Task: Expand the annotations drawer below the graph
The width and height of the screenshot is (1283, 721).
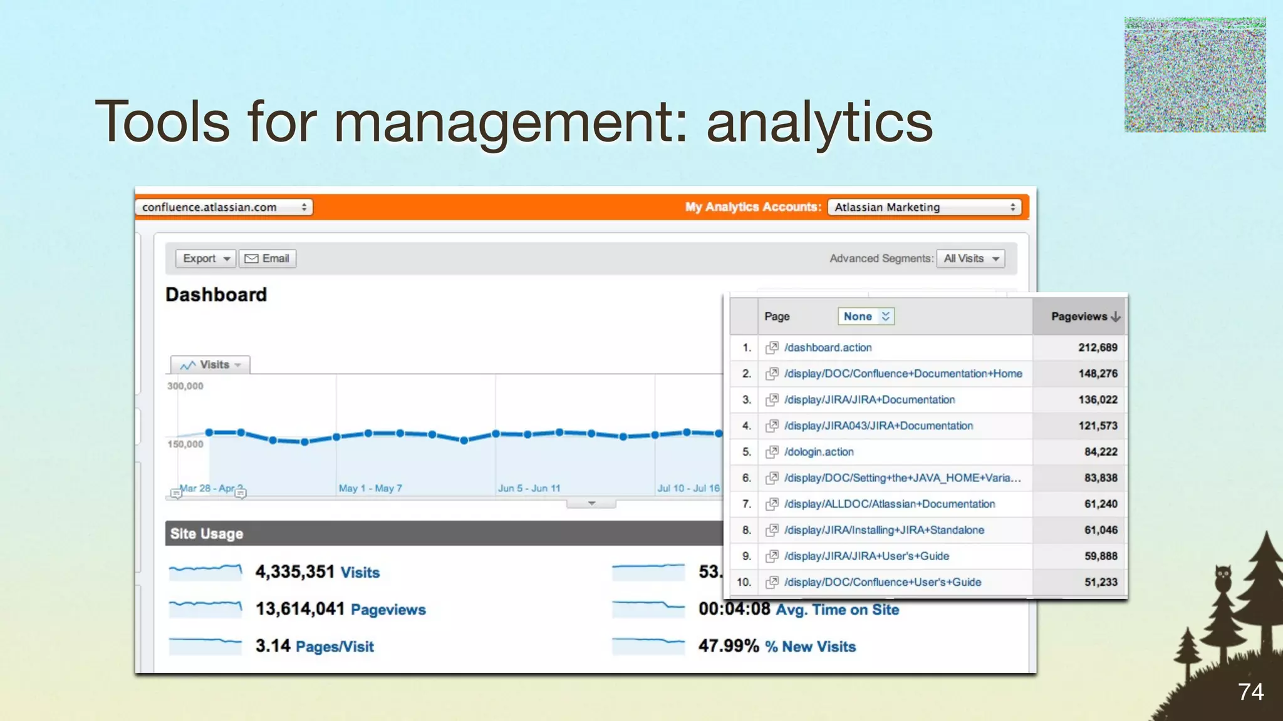Action: [591, 503]
